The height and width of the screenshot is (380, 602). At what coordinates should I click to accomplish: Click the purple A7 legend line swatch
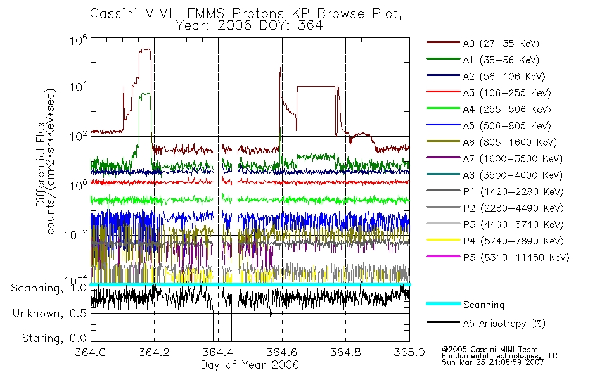pyautogui.click(x=443, y=157)
